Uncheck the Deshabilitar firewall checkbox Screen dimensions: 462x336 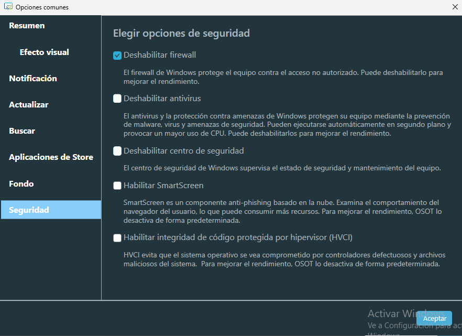(117, 55)
